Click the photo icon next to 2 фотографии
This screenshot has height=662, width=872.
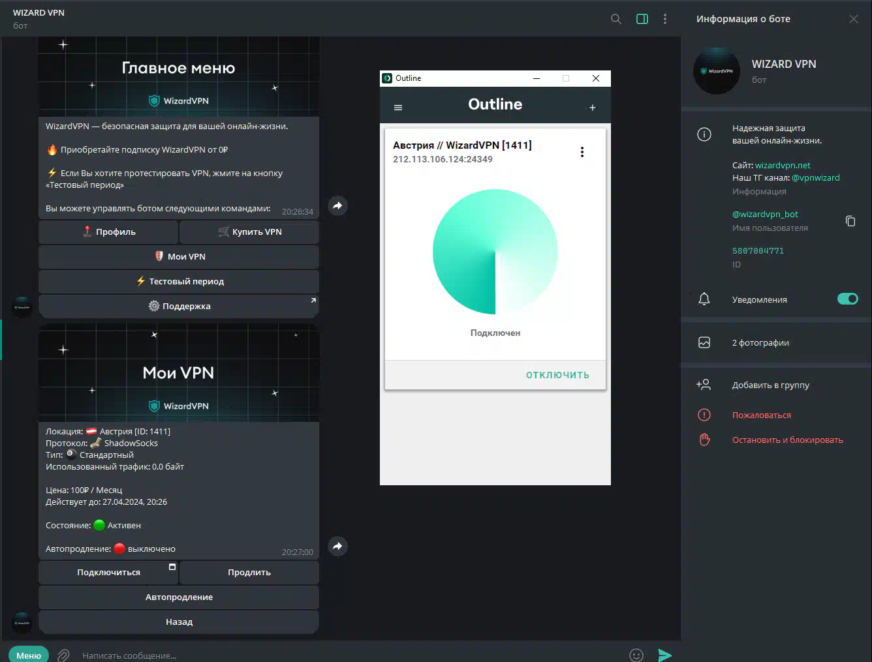[x=704, y=342]
